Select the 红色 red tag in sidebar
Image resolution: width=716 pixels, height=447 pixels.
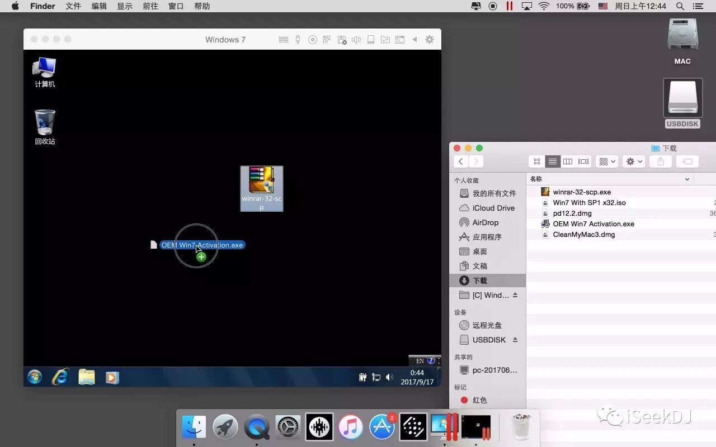click(x=488, y=400)
